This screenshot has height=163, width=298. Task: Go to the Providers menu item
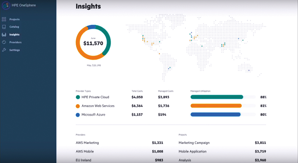(x=15, y=42)
